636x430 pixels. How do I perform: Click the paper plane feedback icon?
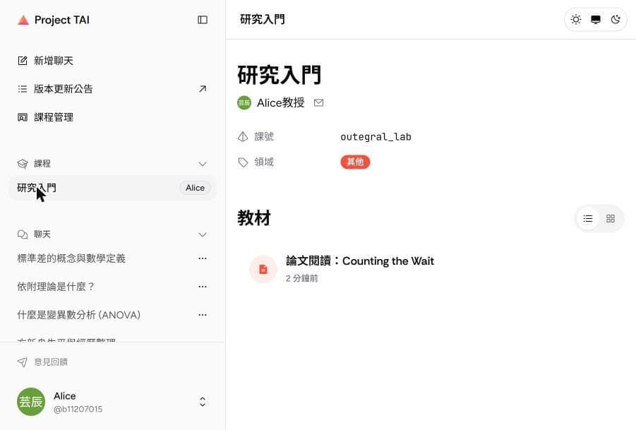tap(23, 362)
